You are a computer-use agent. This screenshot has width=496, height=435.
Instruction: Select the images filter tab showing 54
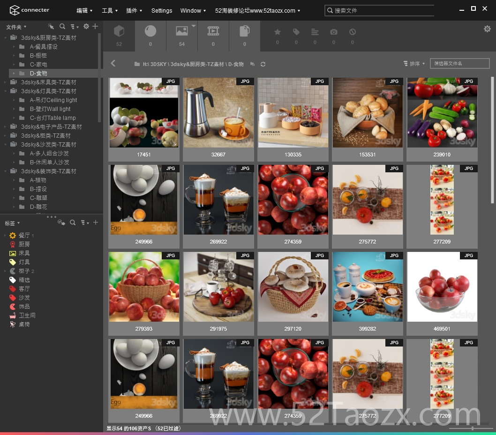(181, 36)
